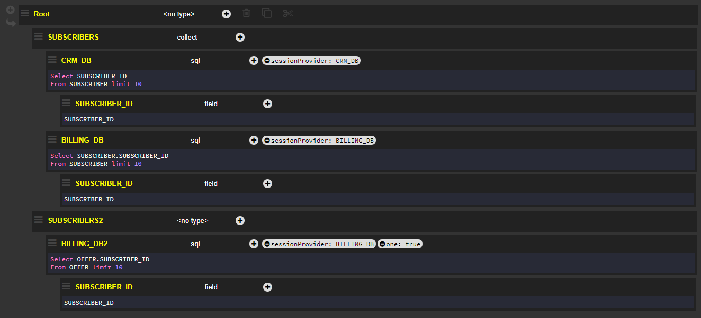Click the scissors cut icon on Root row

[287, 14]
